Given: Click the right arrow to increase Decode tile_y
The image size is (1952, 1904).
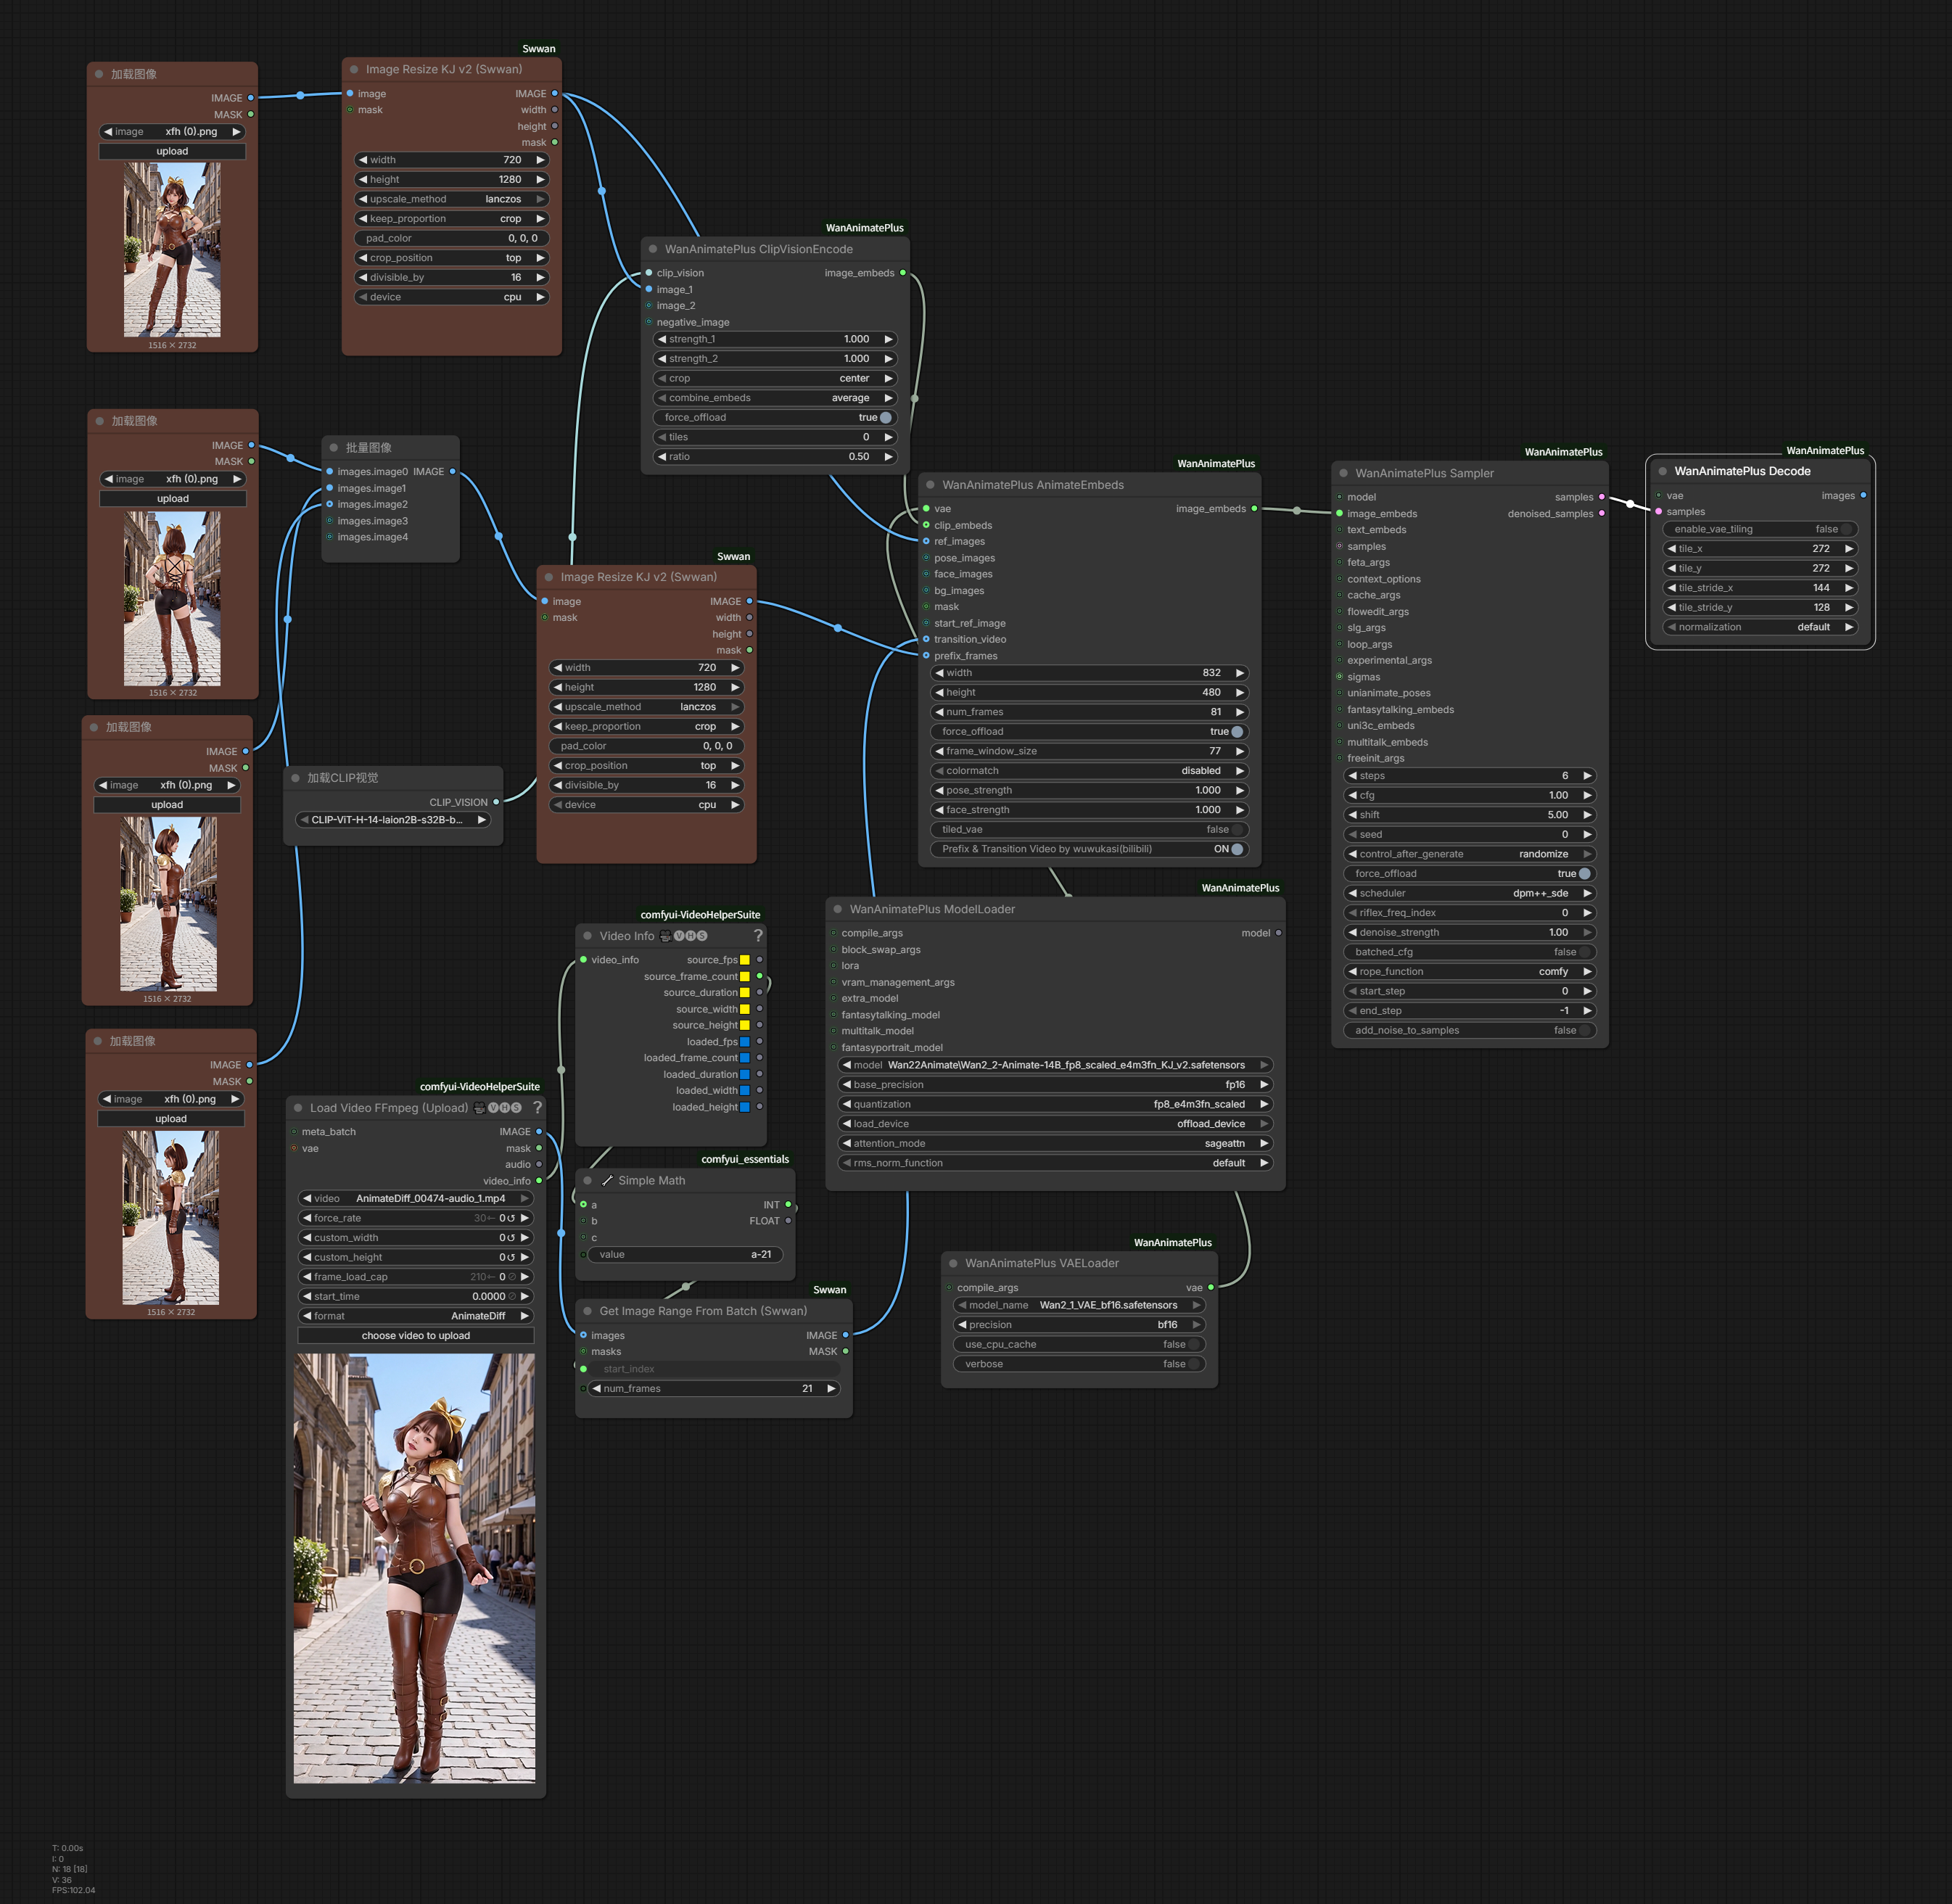Looking at the screenshot, I should click(1849, 568).
